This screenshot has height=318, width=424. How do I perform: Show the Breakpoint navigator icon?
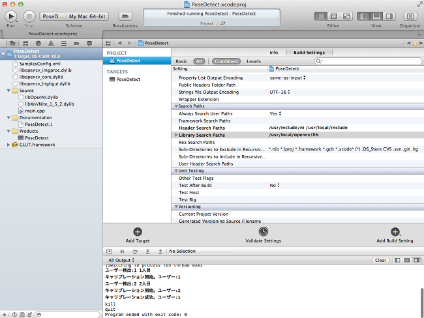(76, 43)
